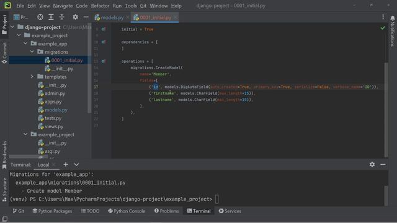
Task: Open the Project tool window stripe
Action: pos(4,24)
